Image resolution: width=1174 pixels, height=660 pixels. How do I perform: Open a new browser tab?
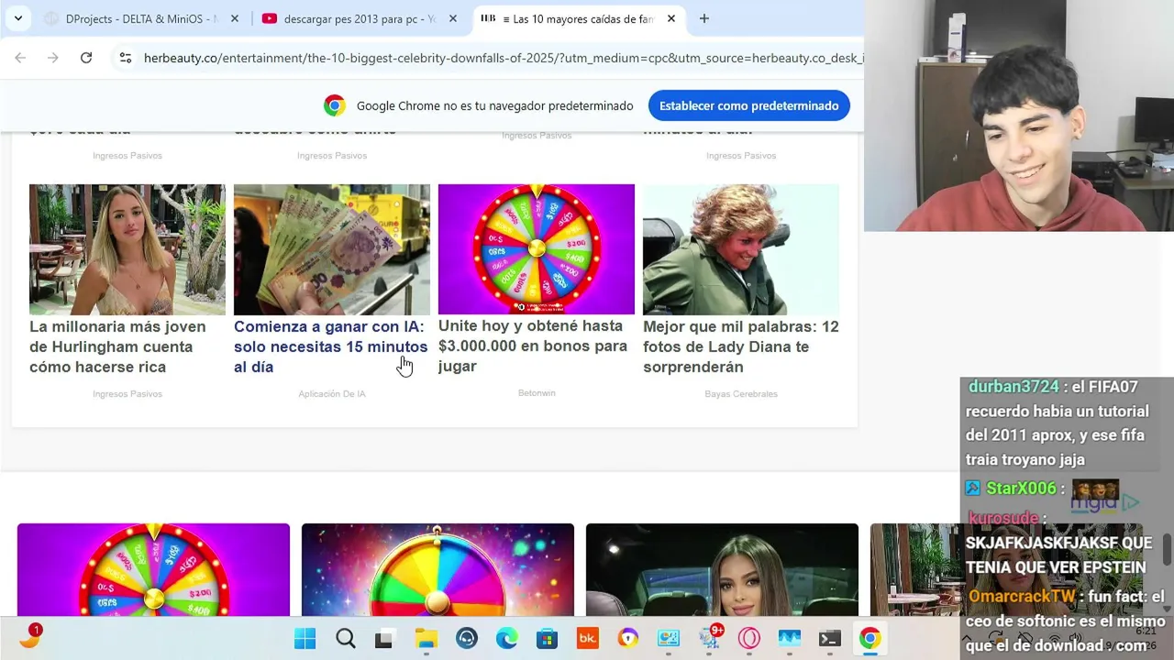click(x=703, y=18)
